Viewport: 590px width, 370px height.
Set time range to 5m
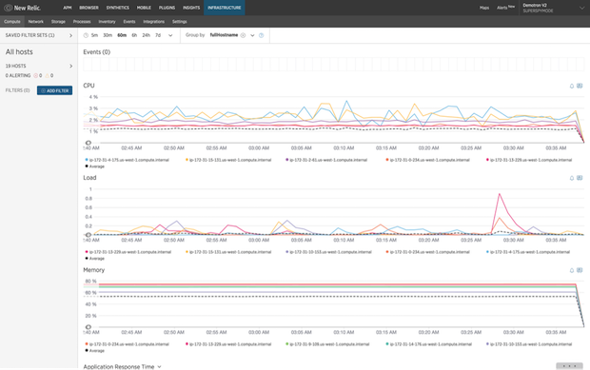click(94, 35)
